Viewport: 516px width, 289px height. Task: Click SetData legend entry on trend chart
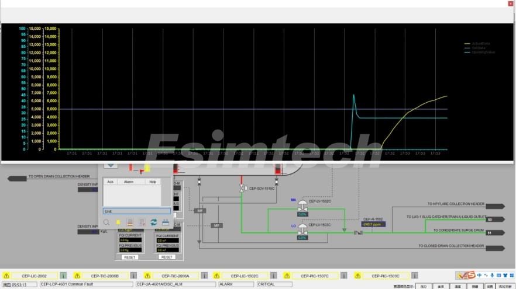[x=475, y=48]
